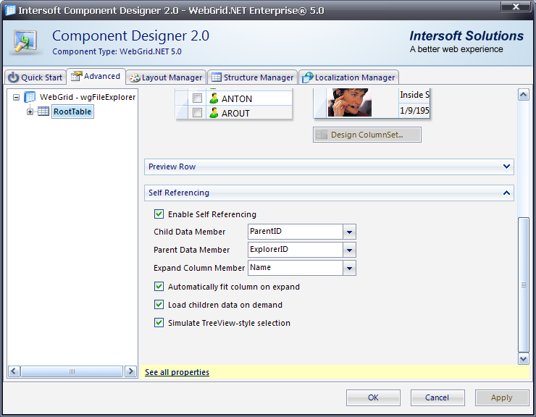This screenshot has width=536, height=417.
Task: Click the Apply button
Action: tap(502, 397)
